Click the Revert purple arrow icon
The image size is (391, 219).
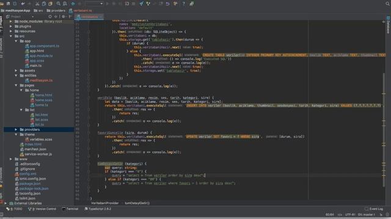[167, 4]
